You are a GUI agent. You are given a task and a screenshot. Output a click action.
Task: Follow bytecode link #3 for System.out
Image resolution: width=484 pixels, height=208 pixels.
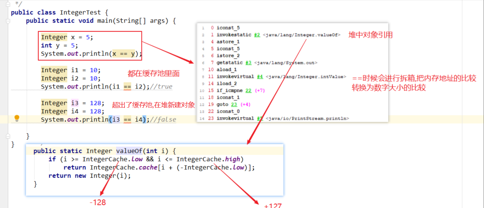coord(248,63)
